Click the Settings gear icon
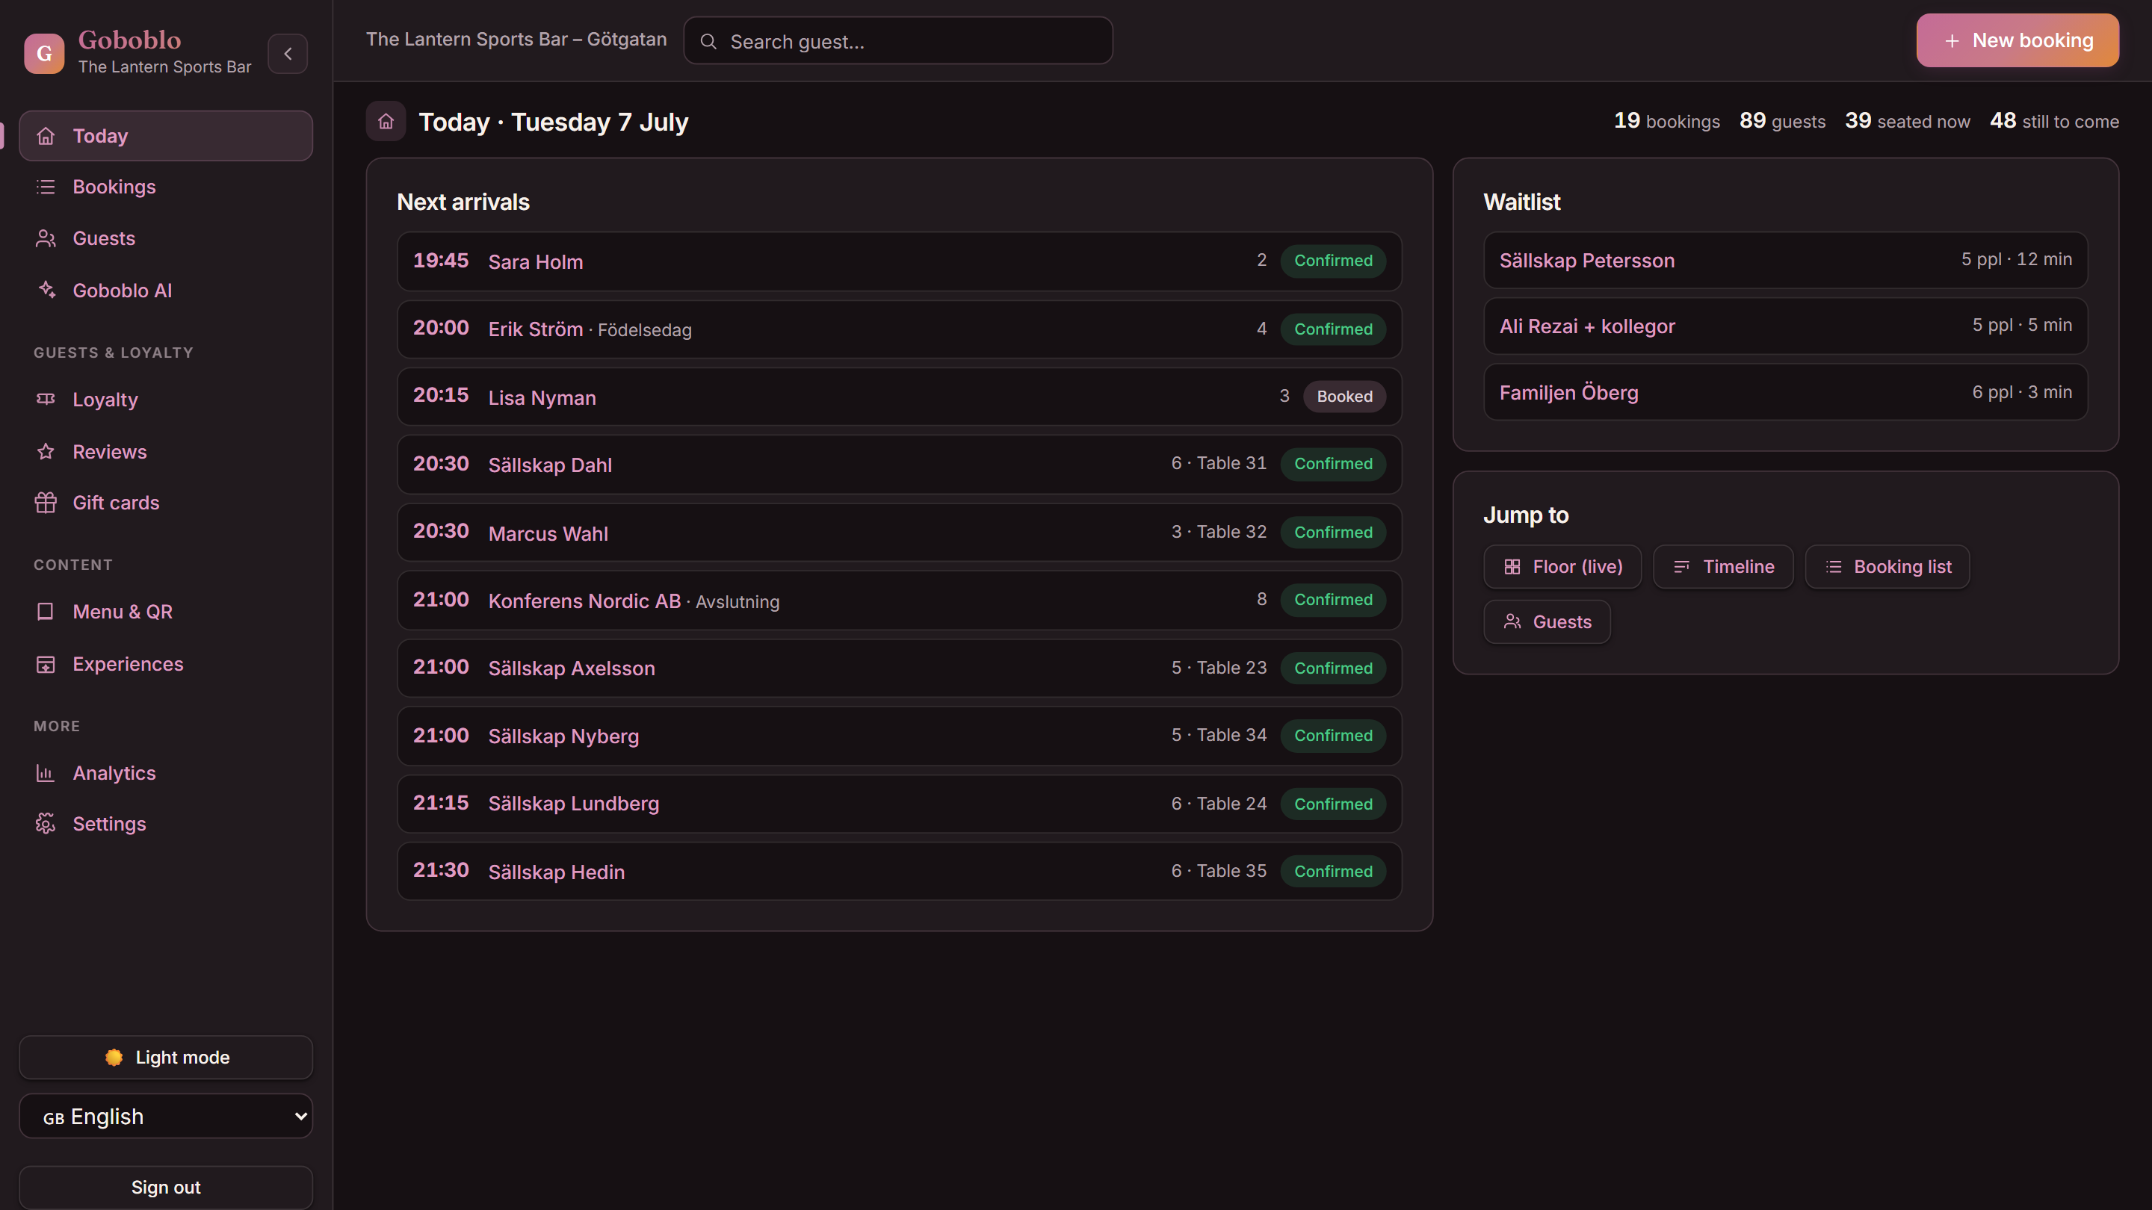The image size is (2152, 1210). (46, 824)
